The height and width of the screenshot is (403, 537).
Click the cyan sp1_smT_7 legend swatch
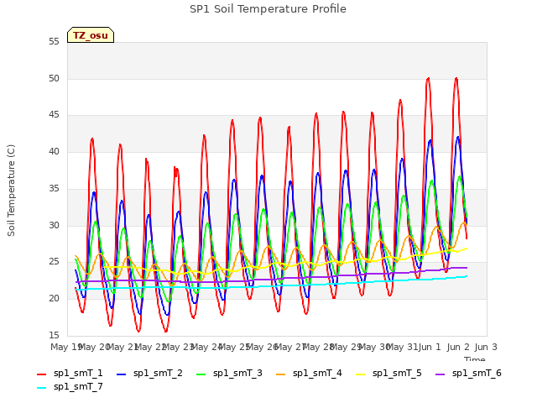click(x=41, y=388)
